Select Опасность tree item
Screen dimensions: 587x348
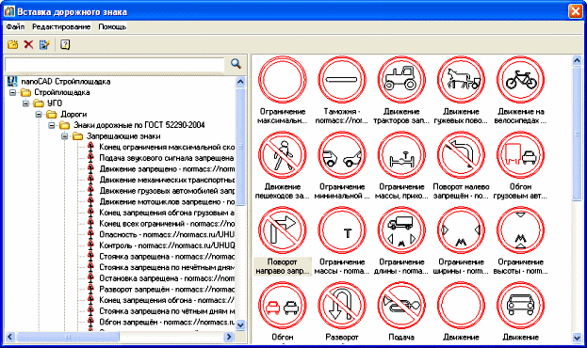click(x=167, y=234)
